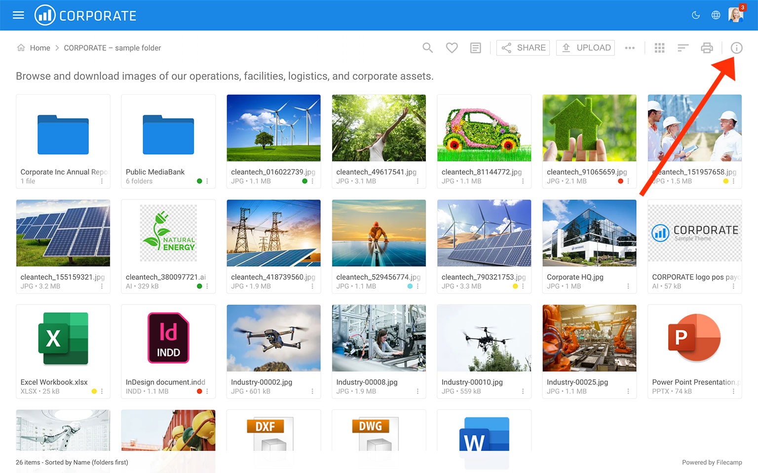Open options menu for Power Point Presentation

[733, 391]
